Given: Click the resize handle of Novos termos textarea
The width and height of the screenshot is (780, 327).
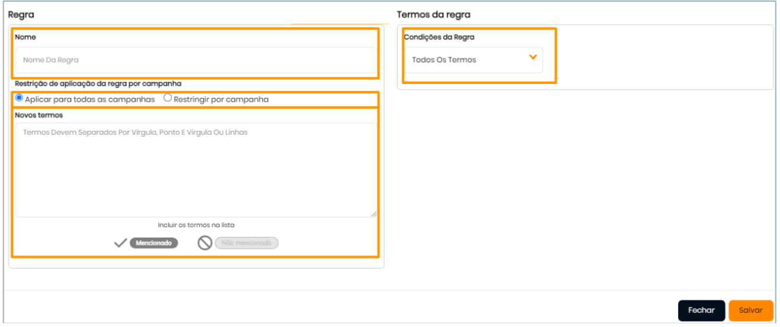Looking at the screenshot, I should pyautogui.click(x=374, y=214).
